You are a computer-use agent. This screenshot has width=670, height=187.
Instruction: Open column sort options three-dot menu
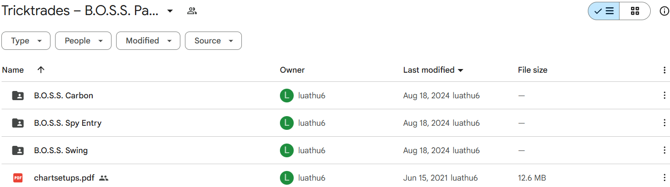664,70
